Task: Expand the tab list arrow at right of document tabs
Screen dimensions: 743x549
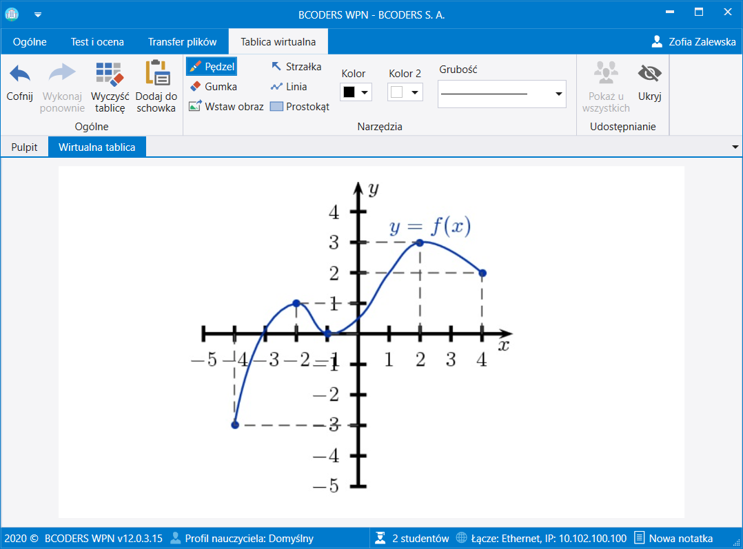Action: [x=735, y=147]
